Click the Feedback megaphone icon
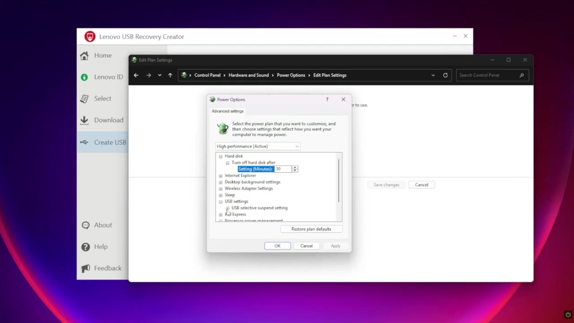The height and width of the screenshot is (323, 574). tap(86, 268)
